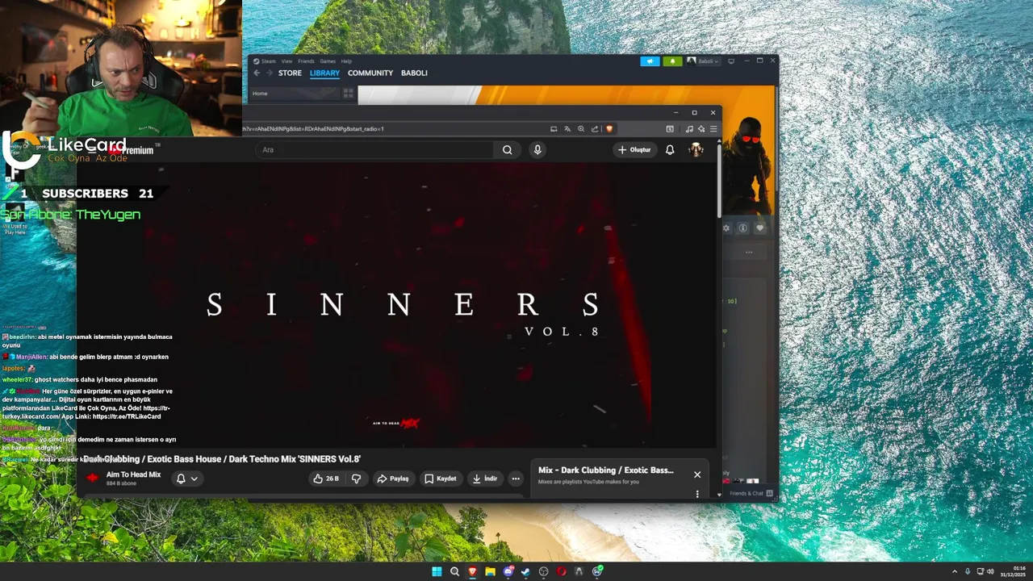Click Steam library grid view icon
The width and height of the screenshot is (1033, 581).
pyautogui.click(x=349, y=94)
